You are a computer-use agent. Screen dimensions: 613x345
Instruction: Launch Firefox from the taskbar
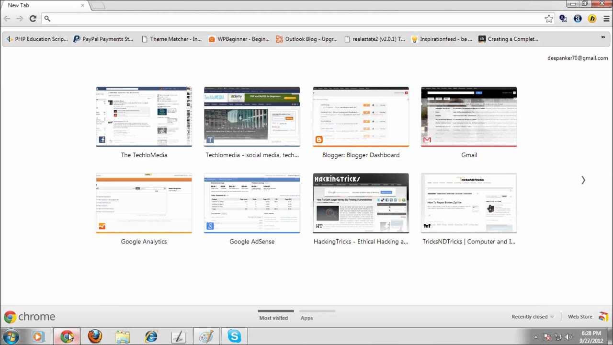tap(94, 336)
